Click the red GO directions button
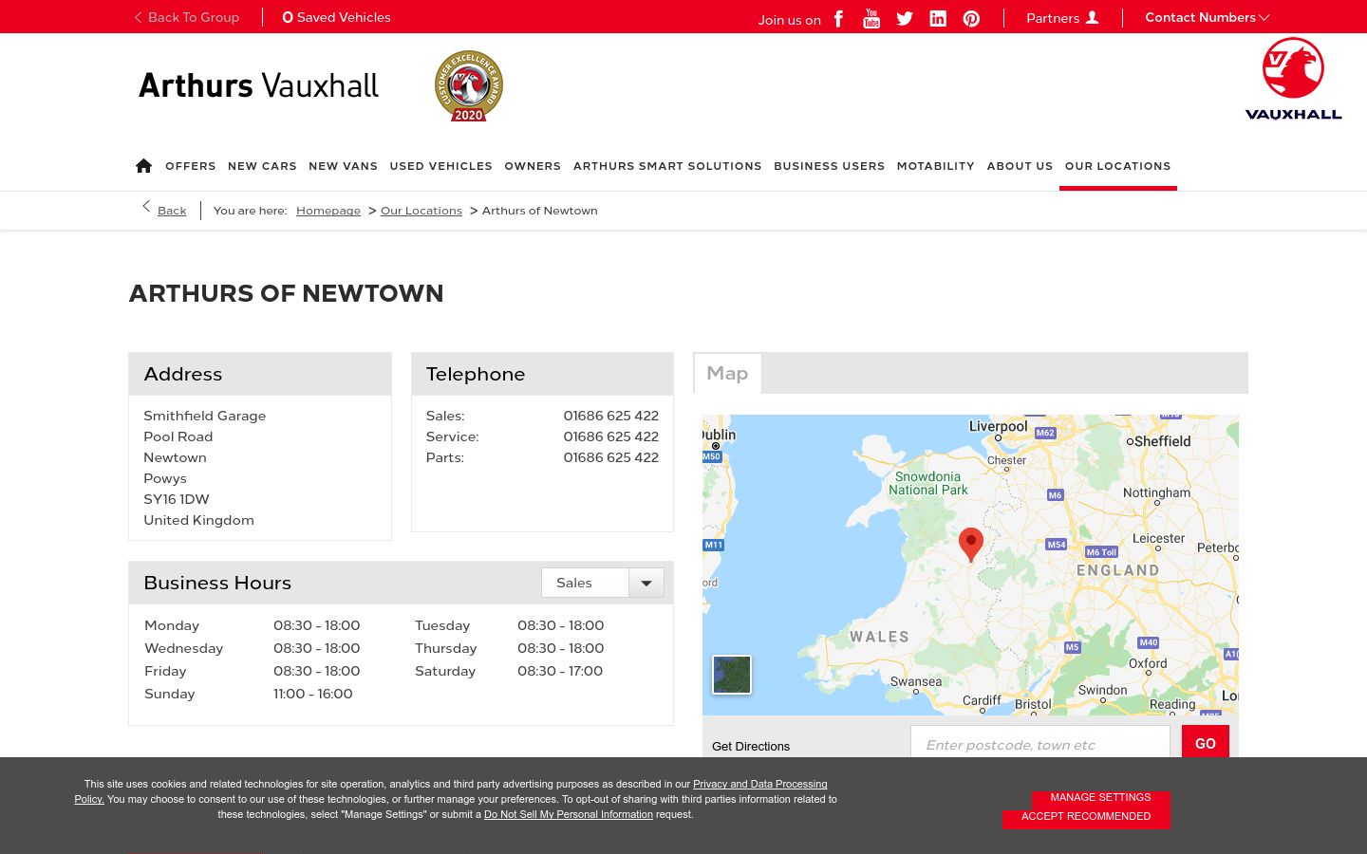 [x=1206, y=743]
